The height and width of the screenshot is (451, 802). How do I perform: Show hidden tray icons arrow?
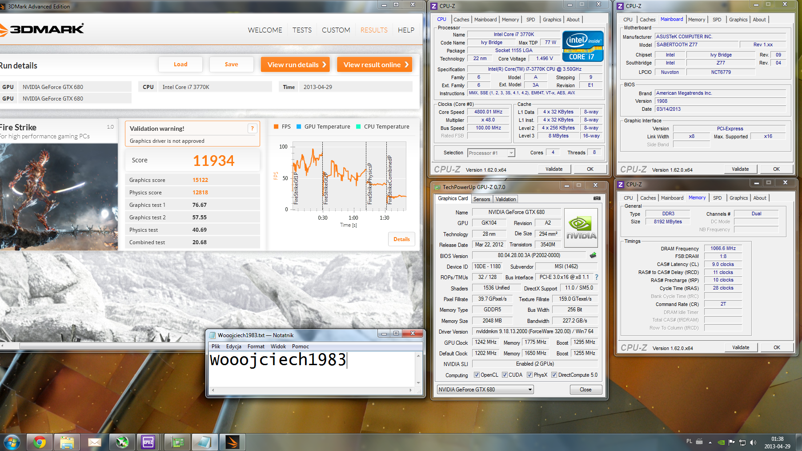tap(710, 443)
